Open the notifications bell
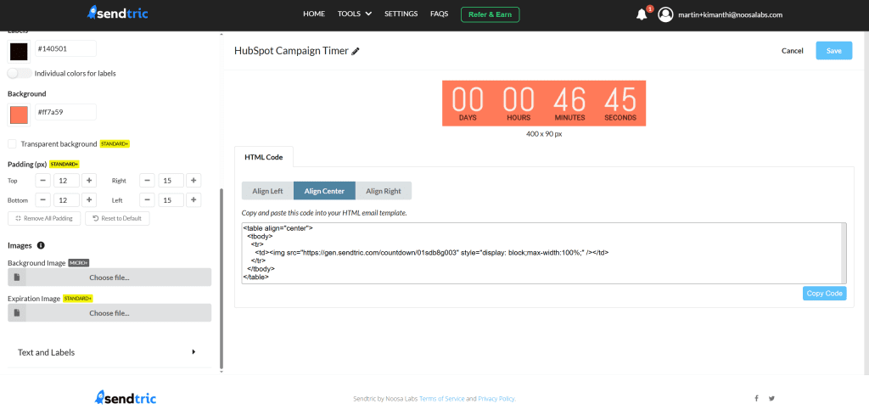The width and height of the screenshot is (869, 409). click(x=642, y=15)
